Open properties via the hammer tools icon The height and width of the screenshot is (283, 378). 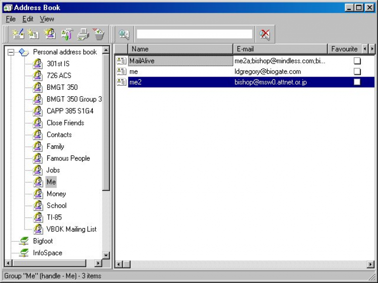[x=67, y=34]
